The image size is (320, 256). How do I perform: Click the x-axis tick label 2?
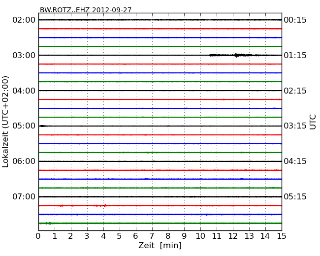pos(70,236)
